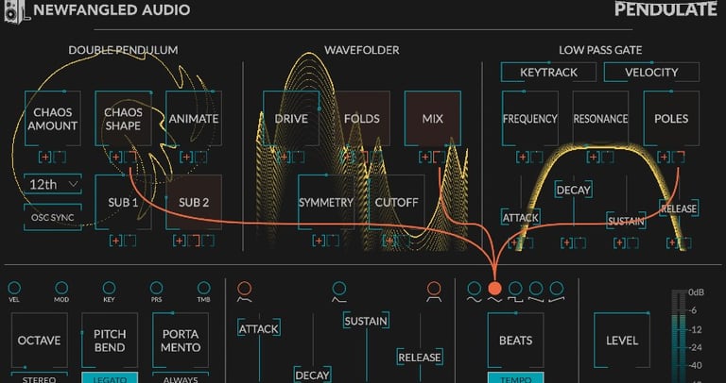Click the CHAOS SHAPE knob
Viewport: 726px width, 383px height.
click(123, 119)
